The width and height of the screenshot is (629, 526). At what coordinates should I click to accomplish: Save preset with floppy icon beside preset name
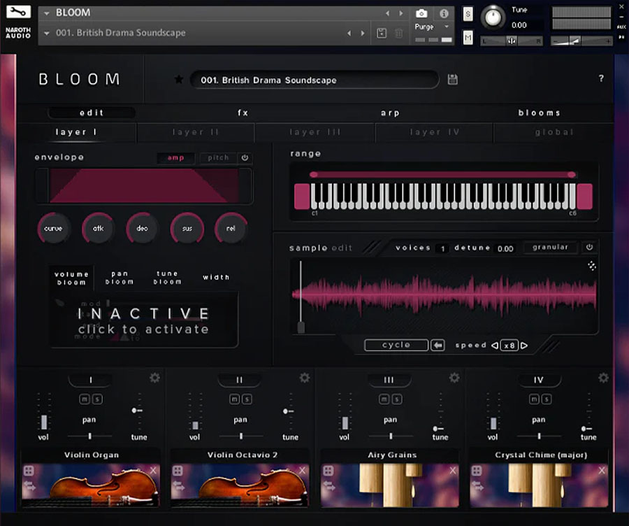pos(452,80)
